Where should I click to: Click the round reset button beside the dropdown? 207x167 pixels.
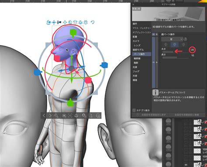(185, 39)
